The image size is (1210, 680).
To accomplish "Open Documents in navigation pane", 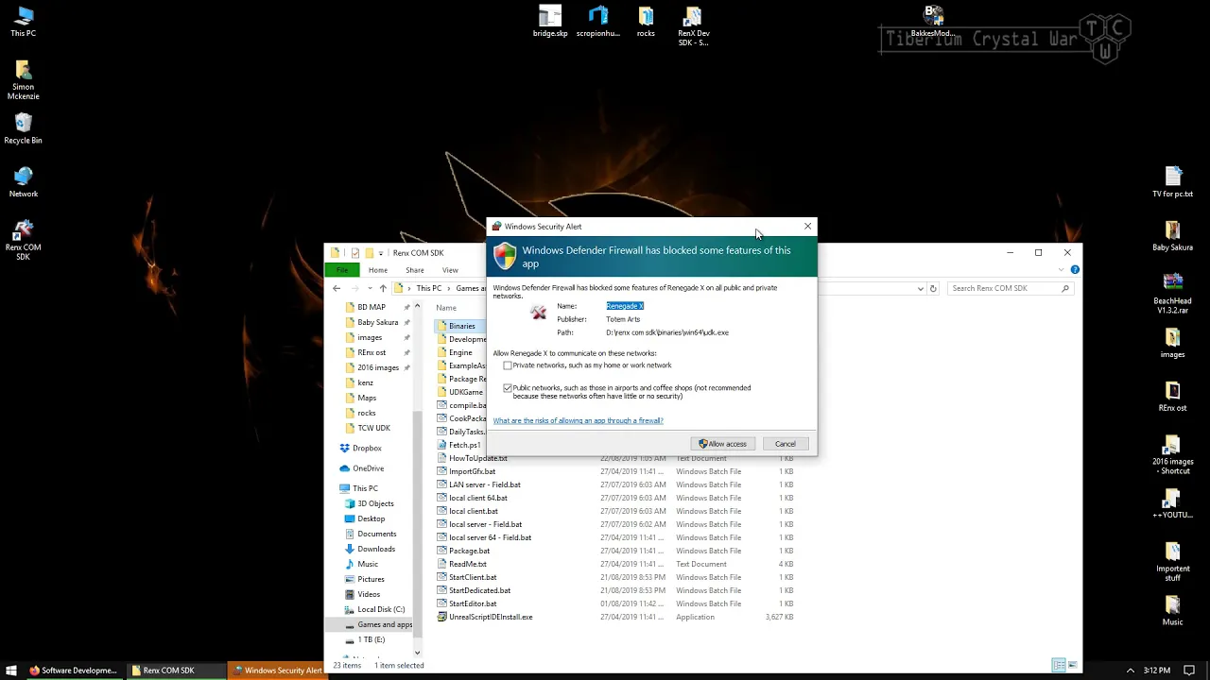I will [x=376, y=534].
